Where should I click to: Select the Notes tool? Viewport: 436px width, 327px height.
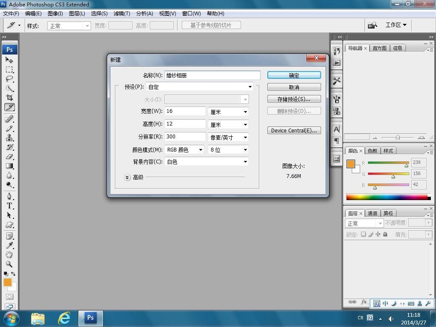click(x=9, y=236)
